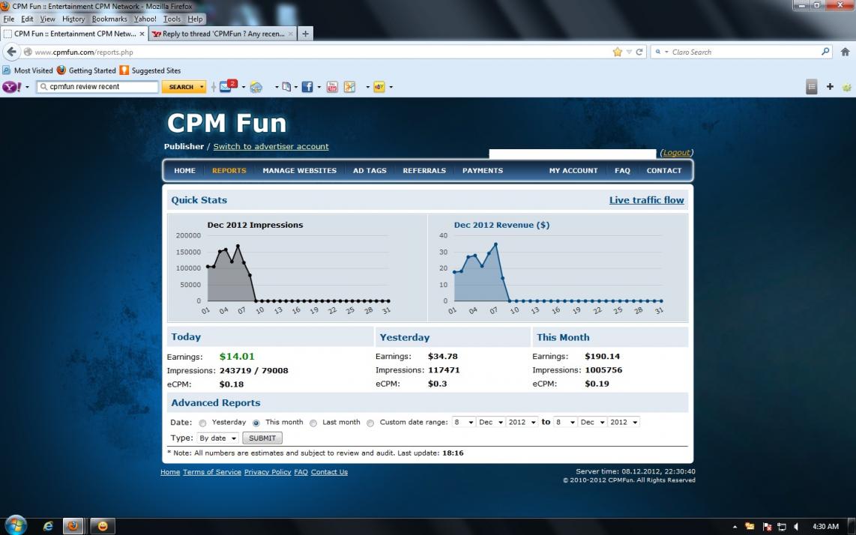Open a new tab with the plus button
This screenshot has width=856, height=535.
tap(305, 34)
